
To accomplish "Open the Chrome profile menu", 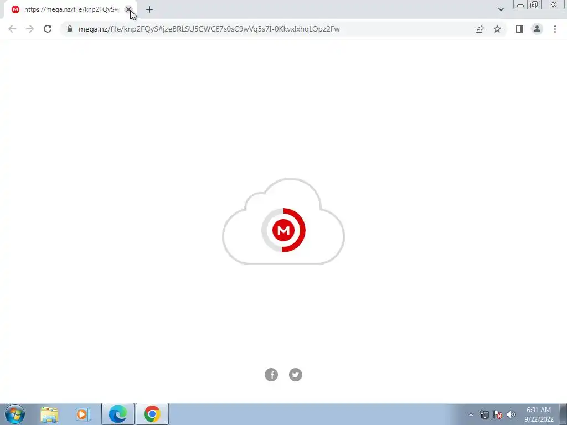I will click(537, 29).
